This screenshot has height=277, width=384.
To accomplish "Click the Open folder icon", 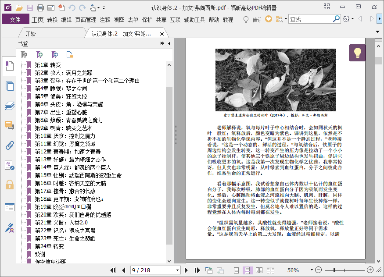I will coord(19,7).
